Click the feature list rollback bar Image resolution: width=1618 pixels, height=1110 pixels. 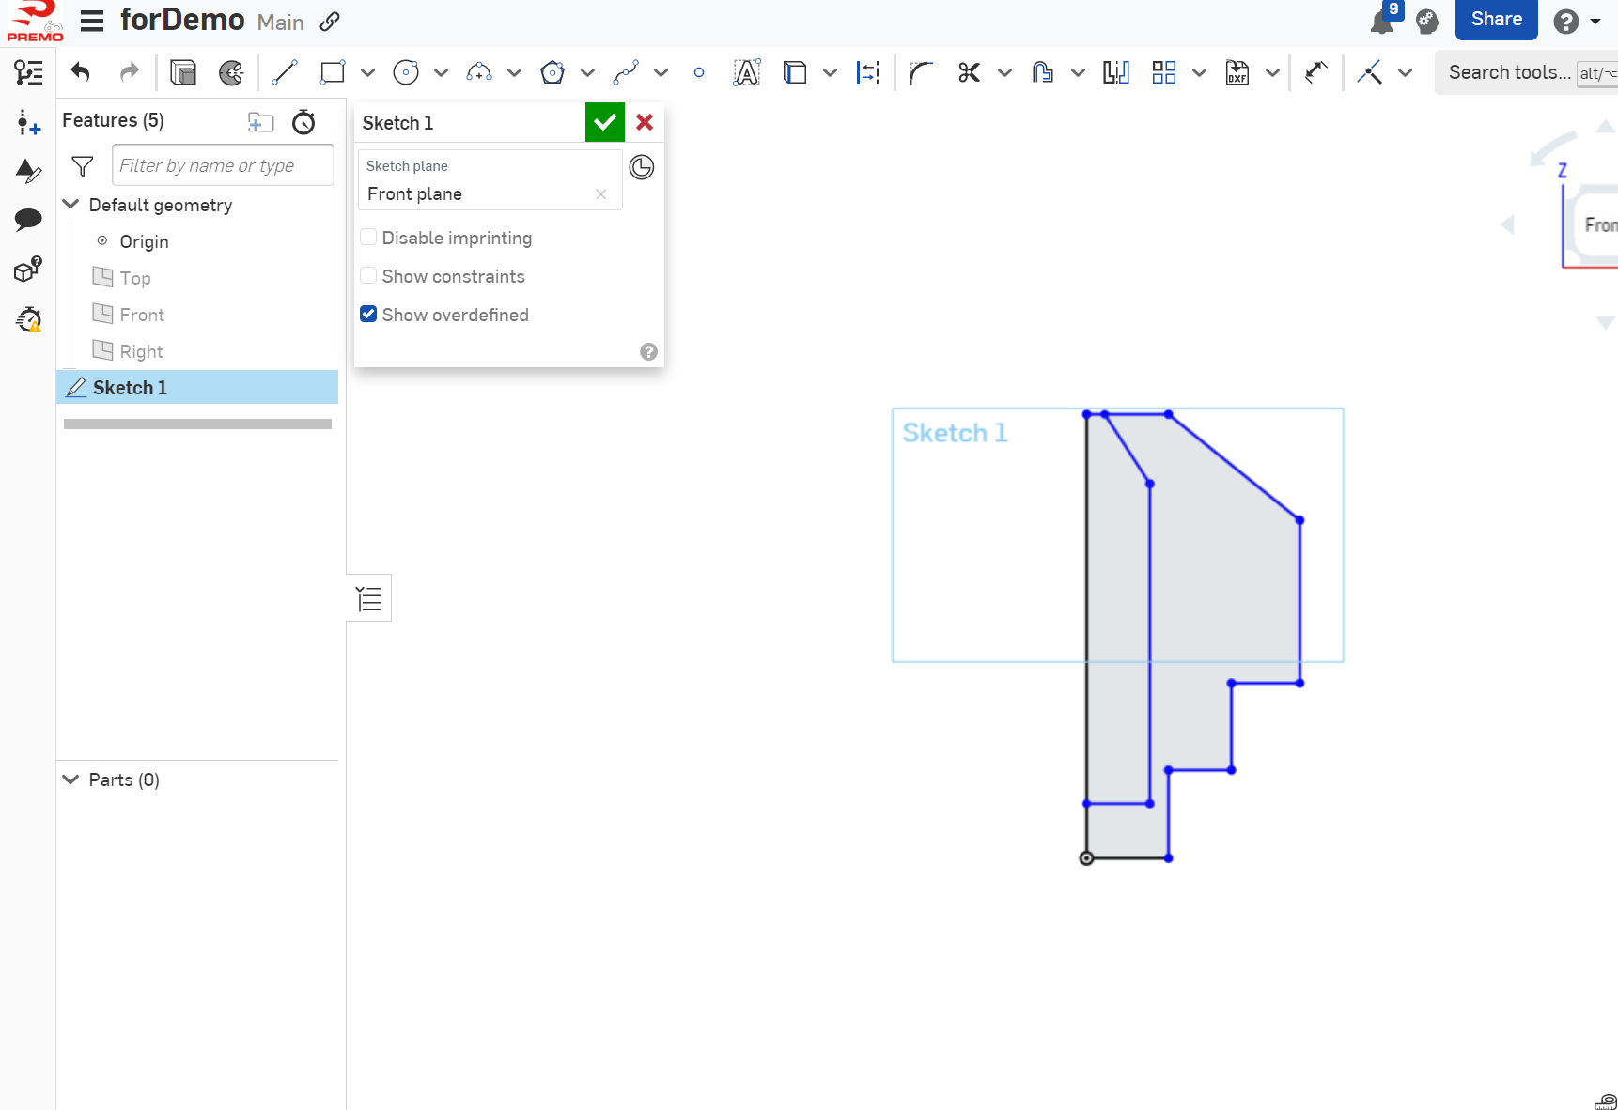point(197,424)
